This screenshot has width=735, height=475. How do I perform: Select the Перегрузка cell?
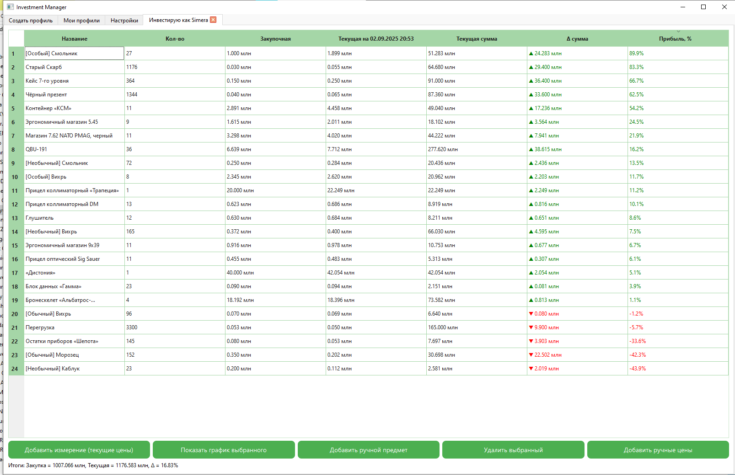tap(75, 327)
